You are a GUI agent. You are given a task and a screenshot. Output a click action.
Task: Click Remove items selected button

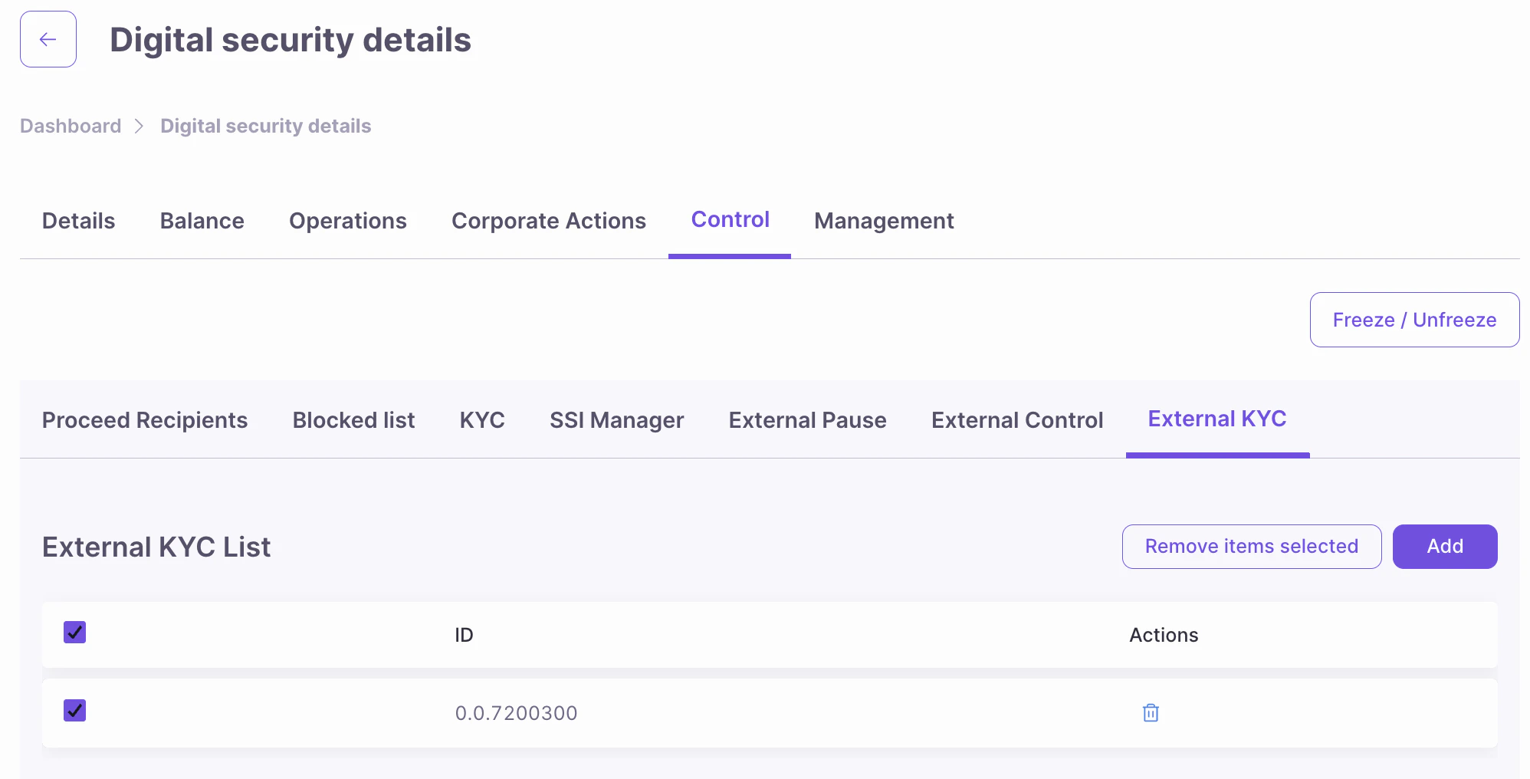[1252, 547]
